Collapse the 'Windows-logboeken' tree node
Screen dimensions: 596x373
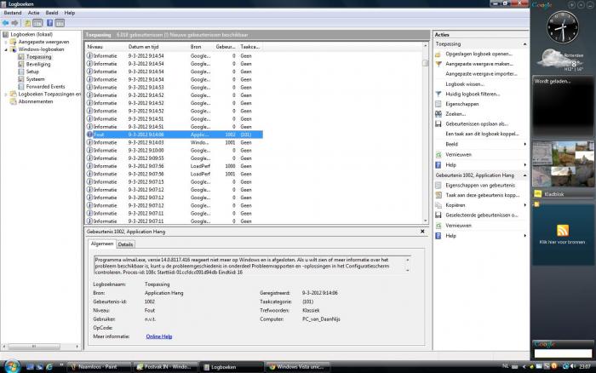coord(7,49)
